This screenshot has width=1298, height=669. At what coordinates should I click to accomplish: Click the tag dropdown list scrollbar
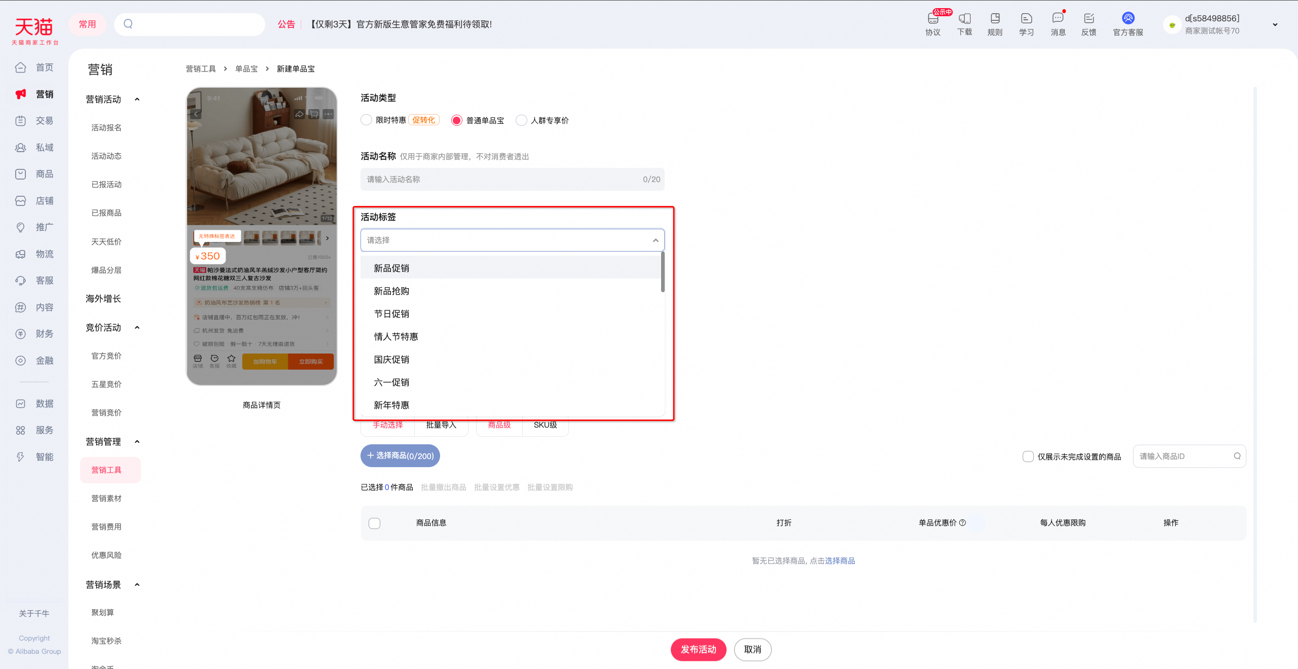click(663, 272)
